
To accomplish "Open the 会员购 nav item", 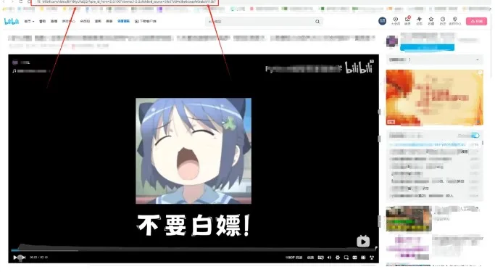I will click(x=85, y=21).
